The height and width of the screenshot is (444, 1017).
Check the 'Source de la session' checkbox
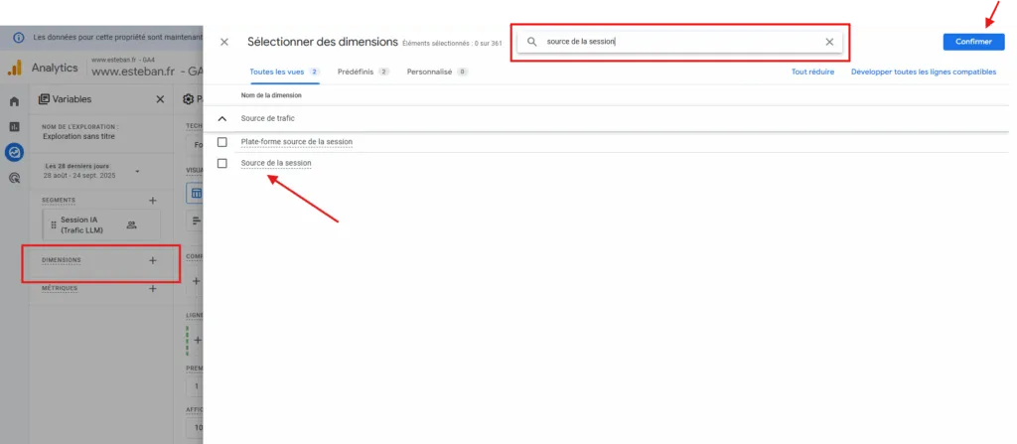[x=222, y=163]
